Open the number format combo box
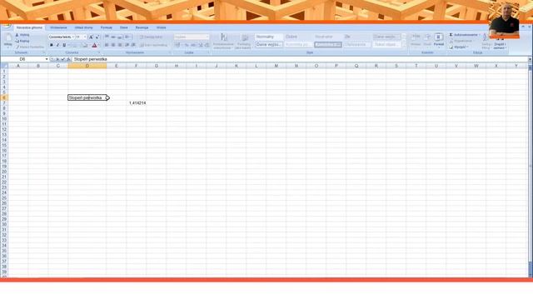 coord(192,37)
